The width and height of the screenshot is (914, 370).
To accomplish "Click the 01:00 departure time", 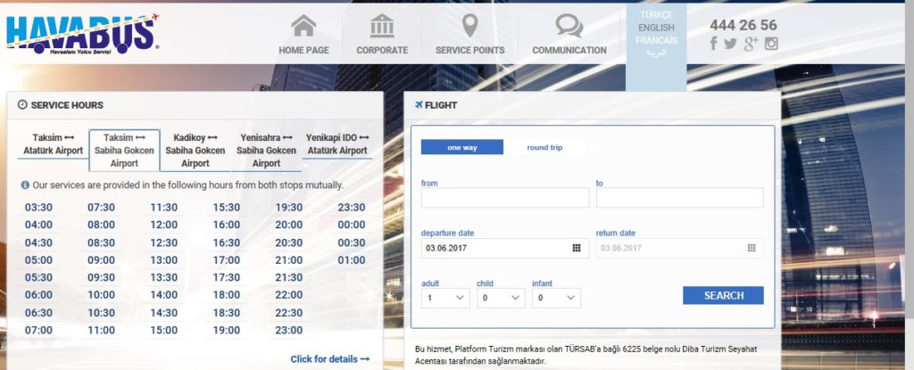I will [352, 259].
